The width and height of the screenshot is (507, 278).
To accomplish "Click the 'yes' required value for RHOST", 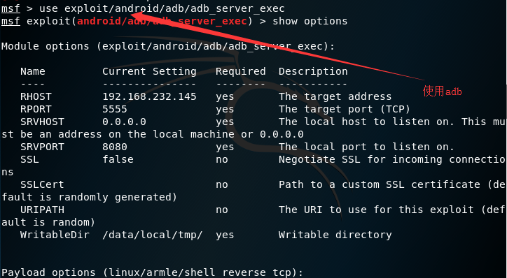I will pyautogui.click(x=225, y=97).
